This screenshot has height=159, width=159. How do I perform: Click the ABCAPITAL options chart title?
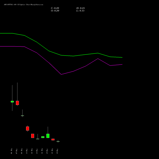(24, 5)
